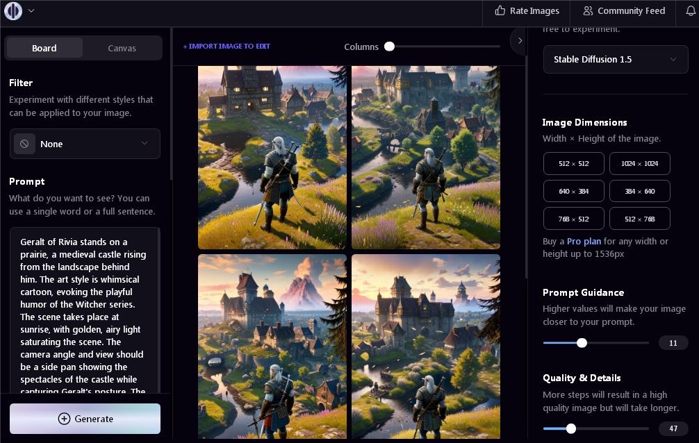Collapse the right settings panel arrow

click(520, 40)
